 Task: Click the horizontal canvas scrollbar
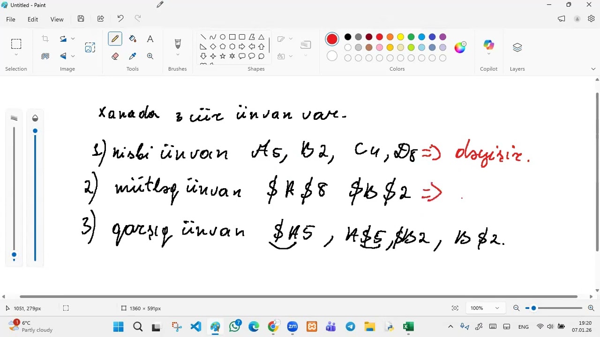298,296
